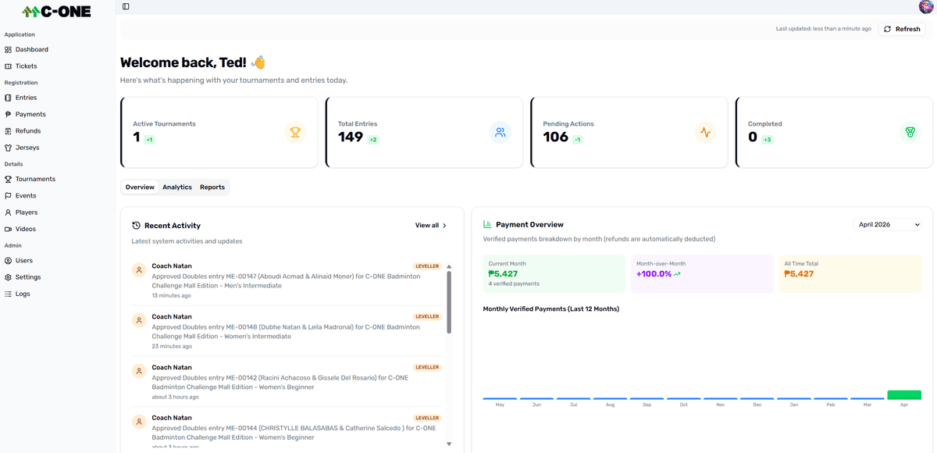The width and height of the screenshot is (937, 453).
Task: Click the Videos camera icon in sidebar
Action: coord(8,229)
